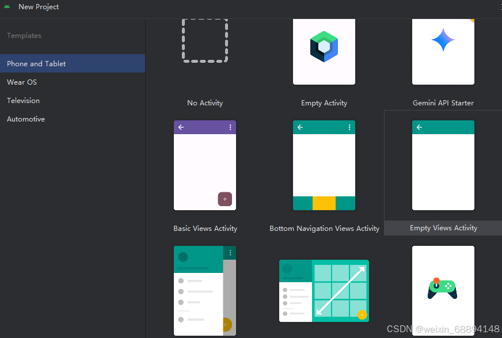This screenshot has height=338, width=502.
Task: Pick the Bottom Navigation Views Activity thumbnail
Action: pyautogui.click(x=324, y=165)
